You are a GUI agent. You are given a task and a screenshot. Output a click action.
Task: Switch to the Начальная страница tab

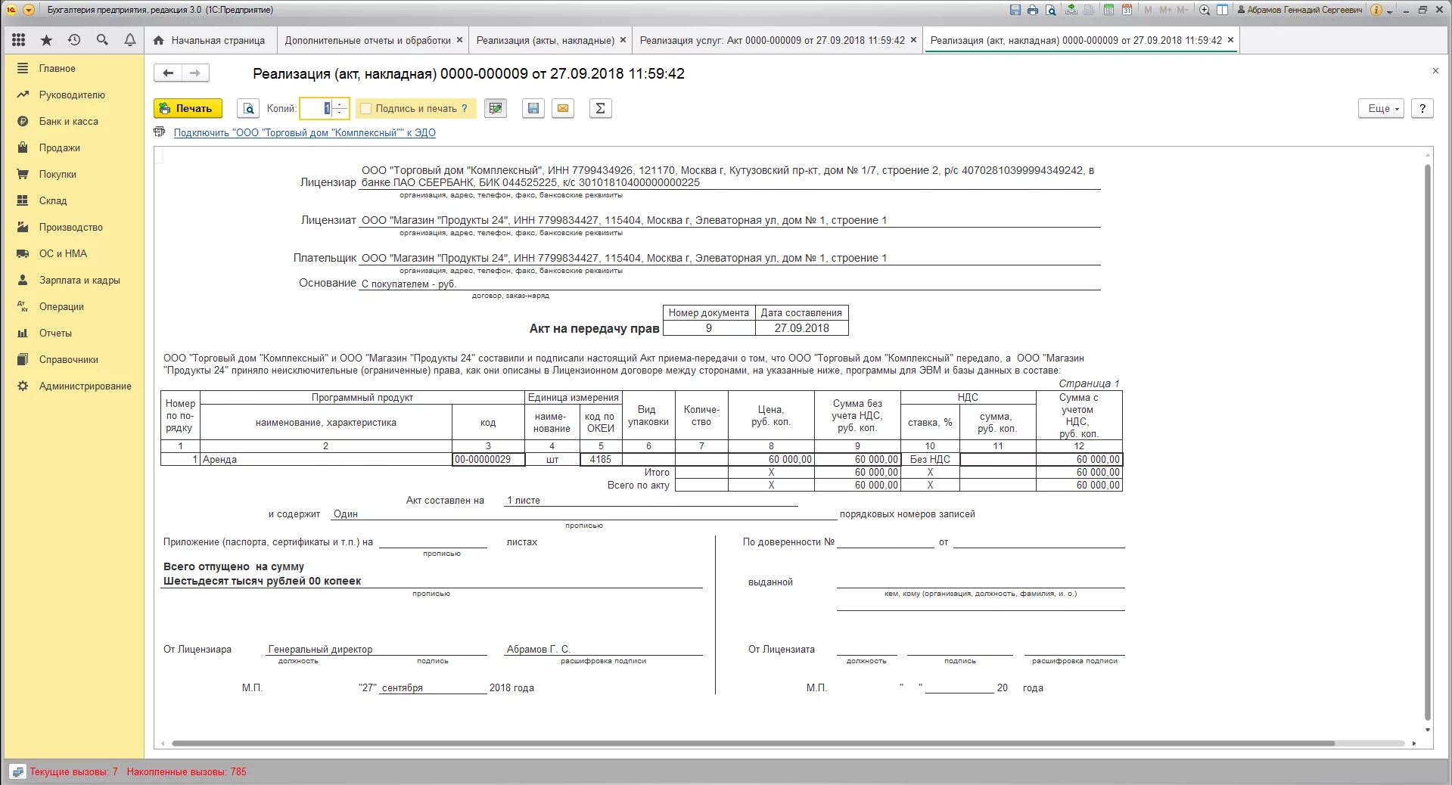pyautogui.click(x=210, y=40)
